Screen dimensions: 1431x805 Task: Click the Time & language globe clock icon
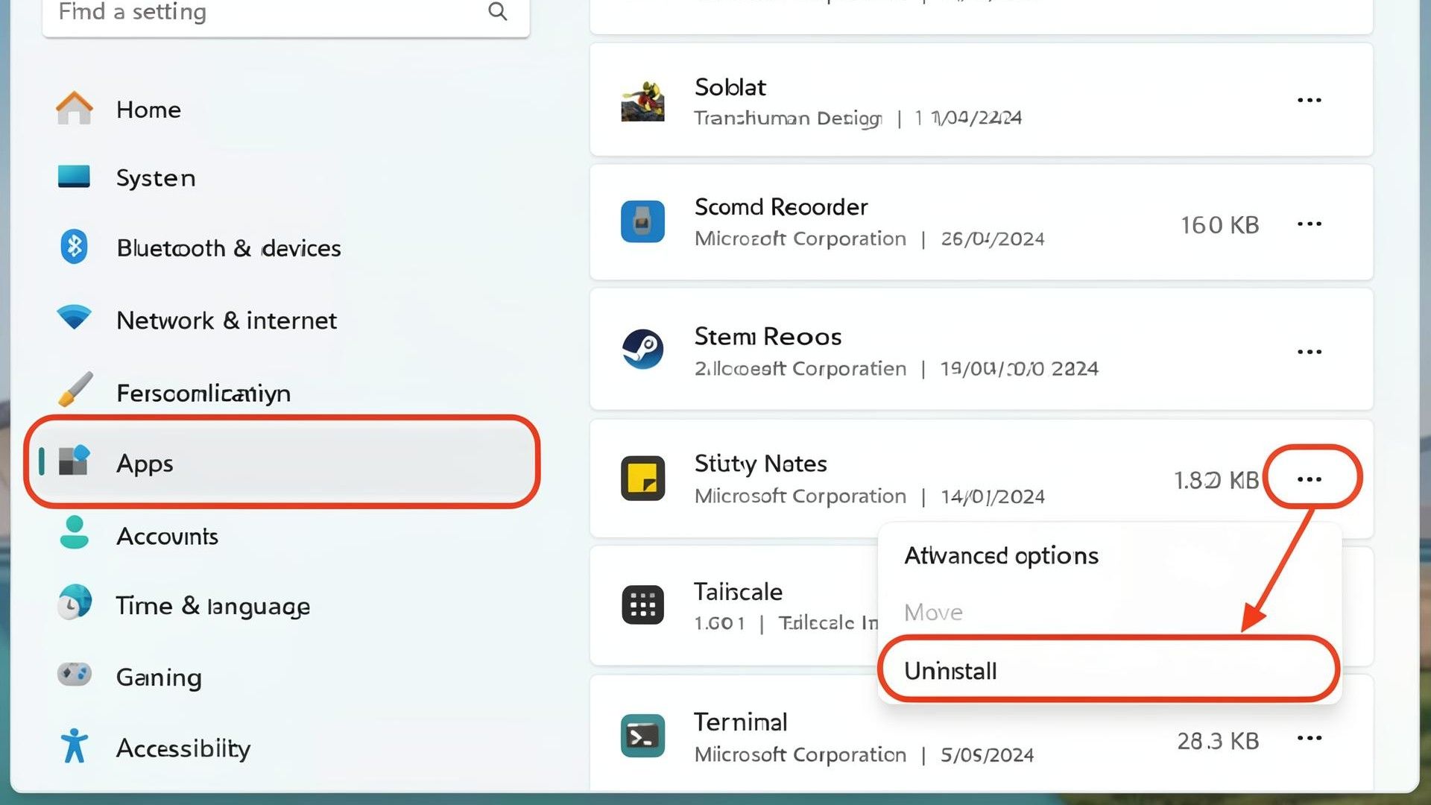75,602
